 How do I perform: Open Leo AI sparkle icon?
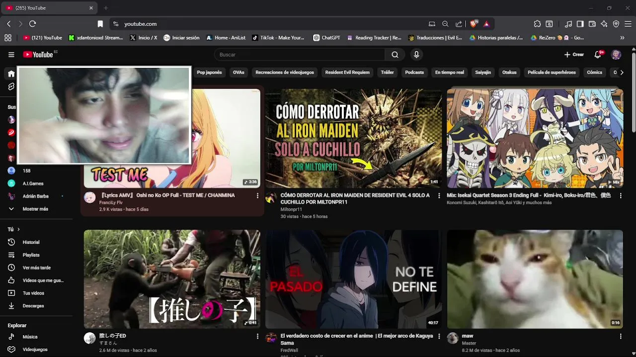[x=604, y=24]
